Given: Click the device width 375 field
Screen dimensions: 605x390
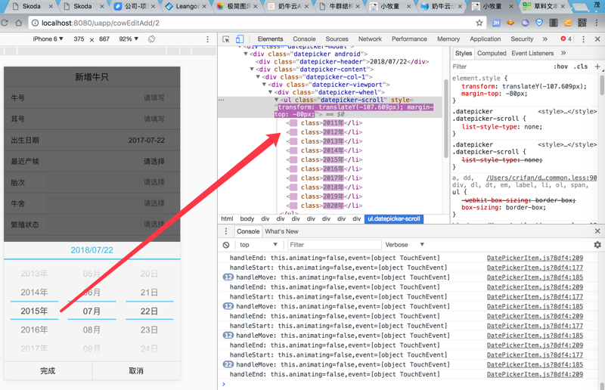Looking at the screenshot, I should (x=79, y=39).
